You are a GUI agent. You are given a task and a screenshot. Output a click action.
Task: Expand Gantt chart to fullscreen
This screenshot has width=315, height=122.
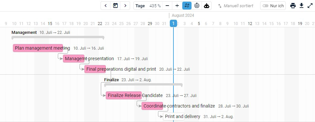(310, 6)
